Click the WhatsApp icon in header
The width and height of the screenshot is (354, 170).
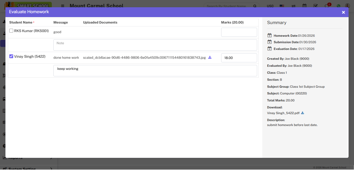point(338,6)
